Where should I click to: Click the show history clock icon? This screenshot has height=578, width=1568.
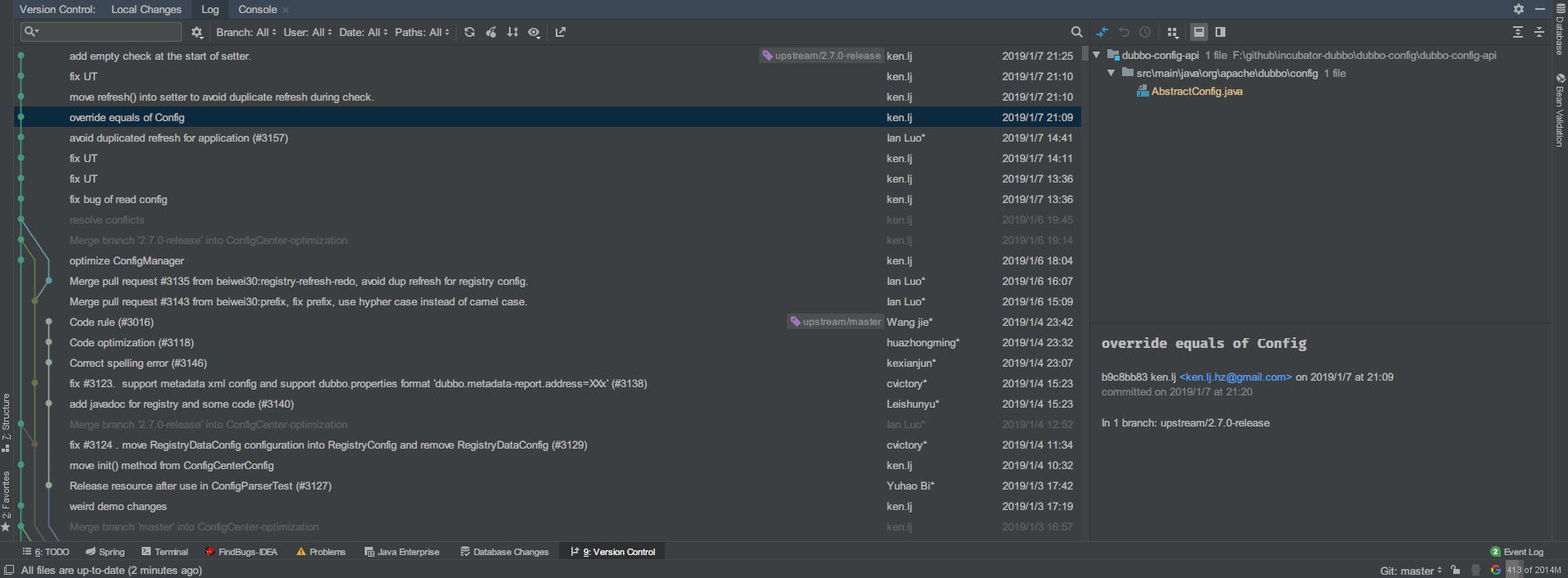click(1145, 32)
